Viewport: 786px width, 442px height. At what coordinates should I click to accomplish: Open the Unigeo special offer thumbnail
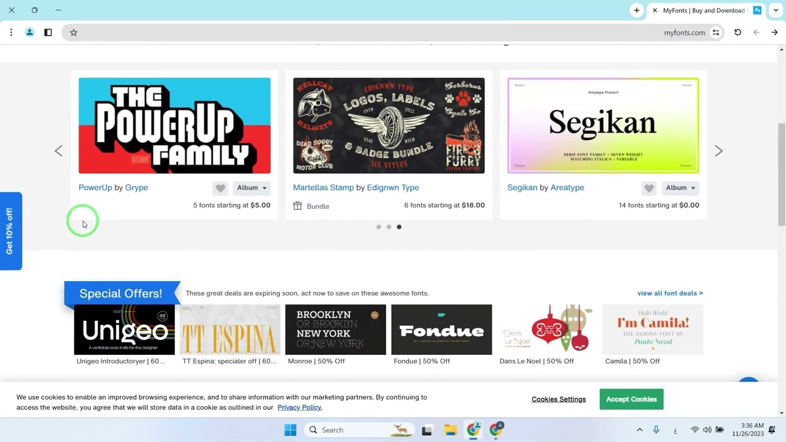(124, 330)
